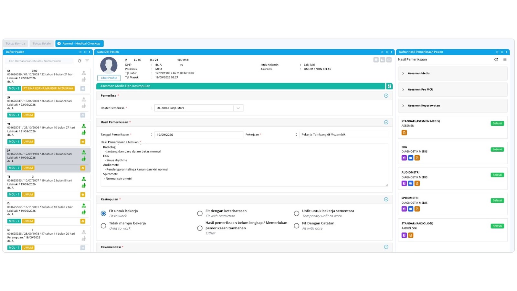Open the purple icon in STANDAR (RADIOLOGI) card
Screen dimensions: 517x291
point(404,235)
